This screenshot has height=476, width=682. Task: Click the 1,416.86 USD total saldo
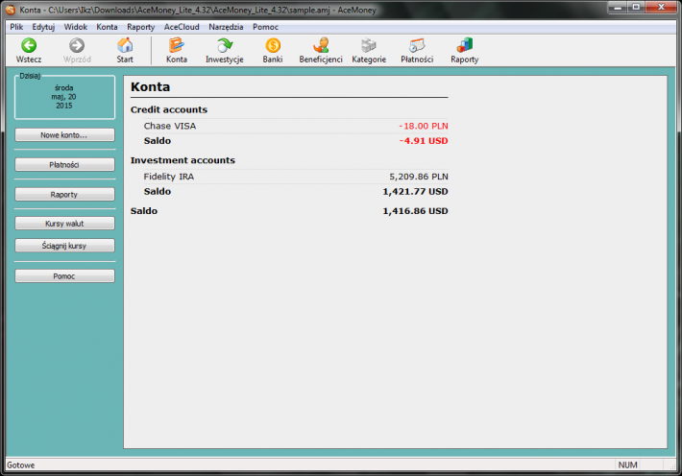coord(415,211)
